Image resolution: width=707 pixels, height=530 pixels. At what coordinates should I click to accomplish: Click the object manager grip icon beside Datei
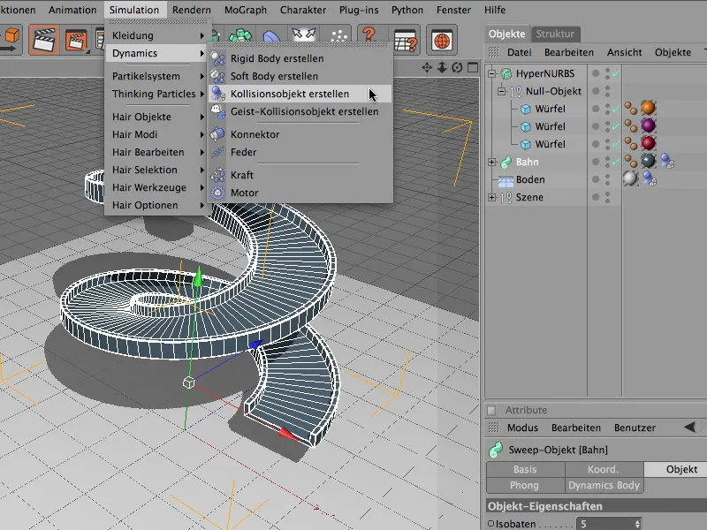(x=494, y=52)
